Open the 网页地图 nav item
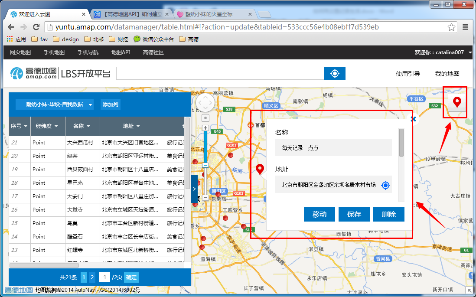The image size is (476, 297). 20,52
